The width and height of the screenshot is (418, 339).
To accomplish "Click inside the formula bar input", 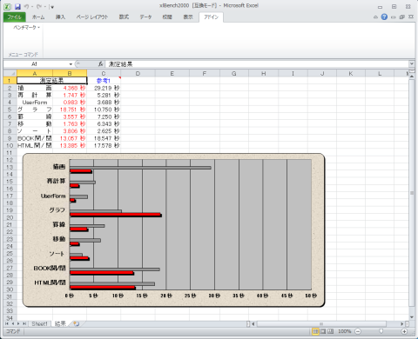I will pos(257,64).
